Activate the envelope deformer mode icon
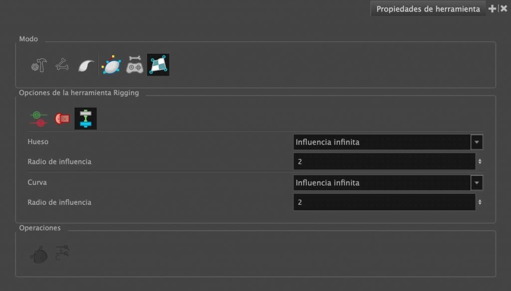 click(x=111, y=65)
